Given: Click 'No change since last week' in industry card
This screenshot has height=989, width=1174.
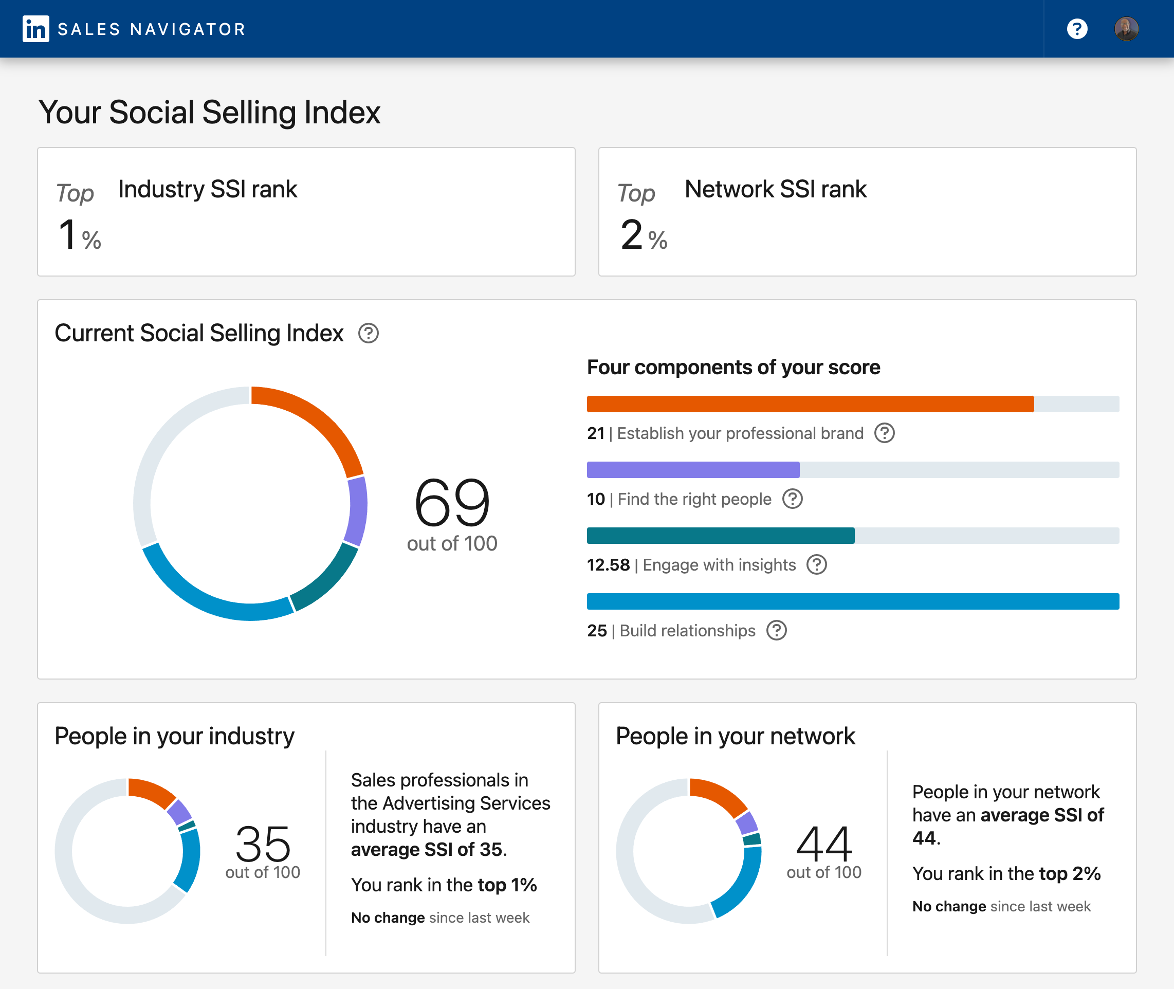Looking at the screenshot, I should [x=440, y=918].
